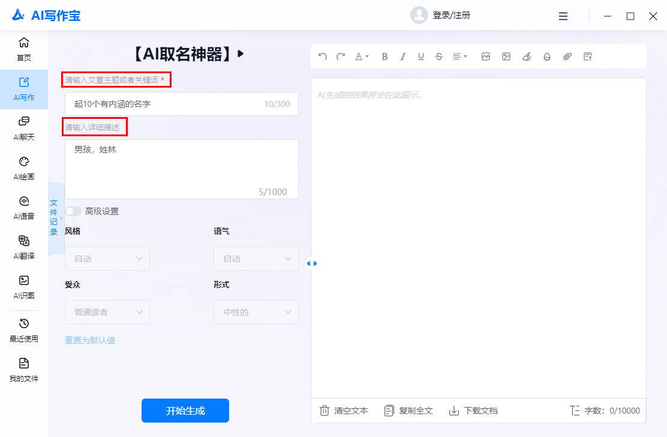Click the panel divider resize handle
Screen dimensions: 667x437
(x=311, y=264)
